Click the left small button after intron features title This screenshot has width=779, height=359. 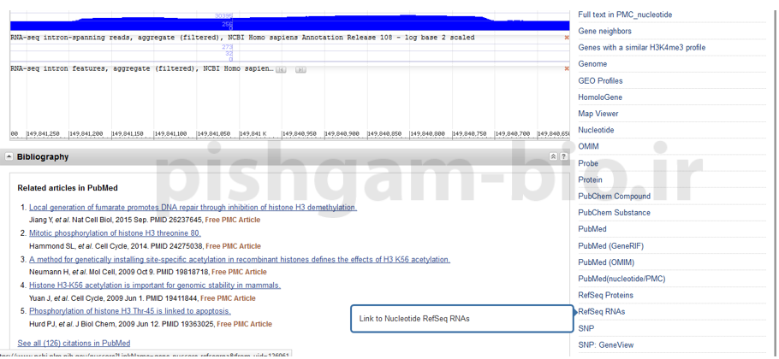281,69
